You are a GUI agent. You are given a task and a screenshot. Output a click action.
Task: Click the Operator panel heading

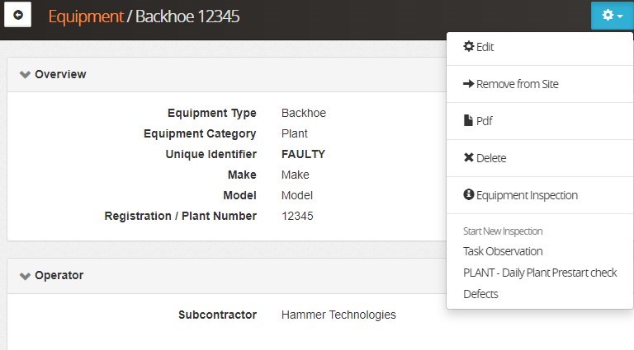[59, 276]
